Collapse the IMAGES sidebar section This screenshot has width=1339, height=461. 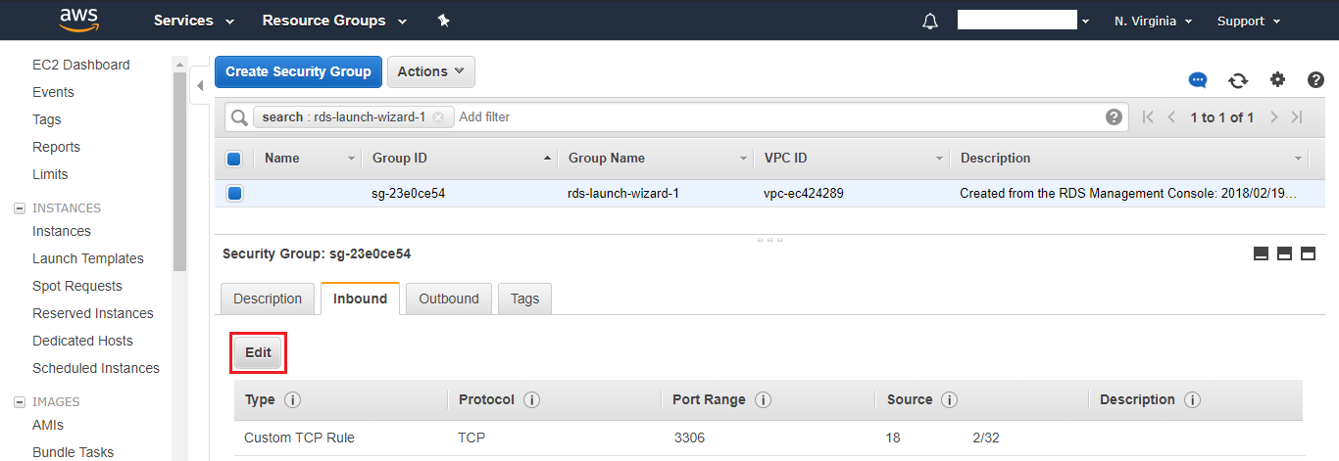pos(19,402)
